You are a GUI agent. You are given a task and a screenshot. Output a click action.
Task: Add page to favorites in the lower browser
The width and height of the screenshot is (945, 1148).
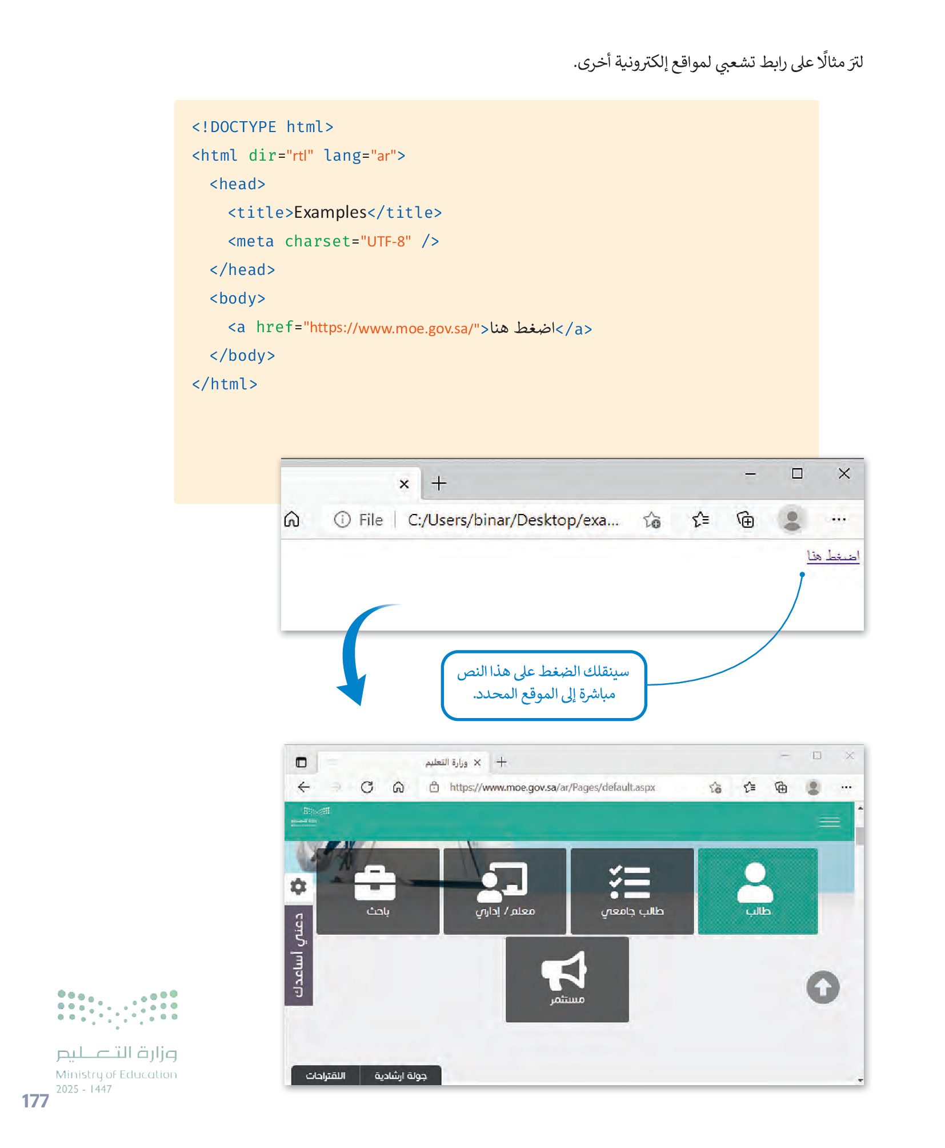coord(715,788)
